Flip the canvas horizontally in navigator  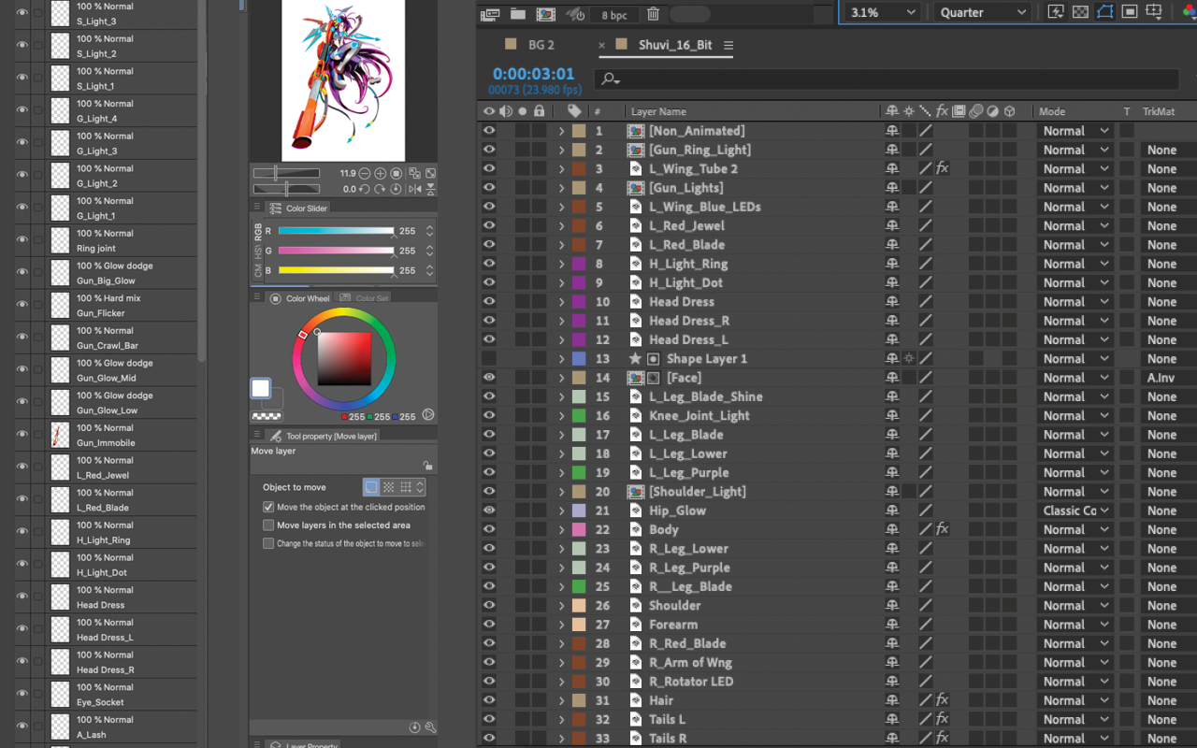[x=415, y=189]
